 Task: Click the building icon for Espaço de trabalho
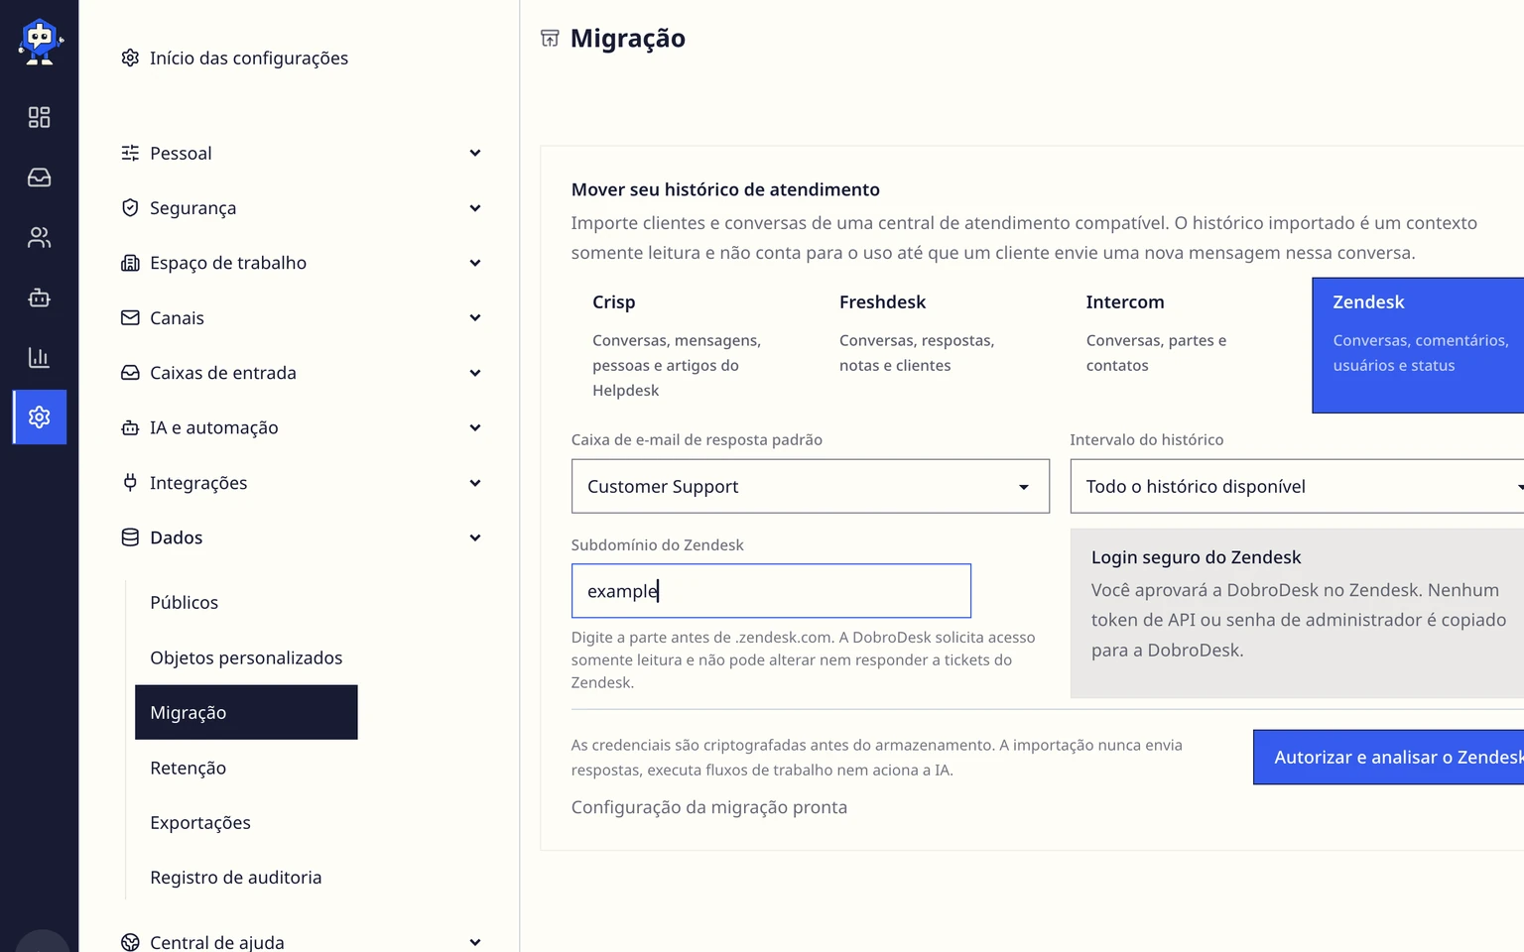[130, 263]
